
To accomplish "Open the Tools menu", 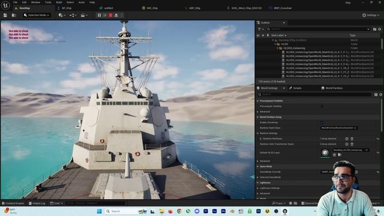I will pyautogui.click(x=48, y=2).
